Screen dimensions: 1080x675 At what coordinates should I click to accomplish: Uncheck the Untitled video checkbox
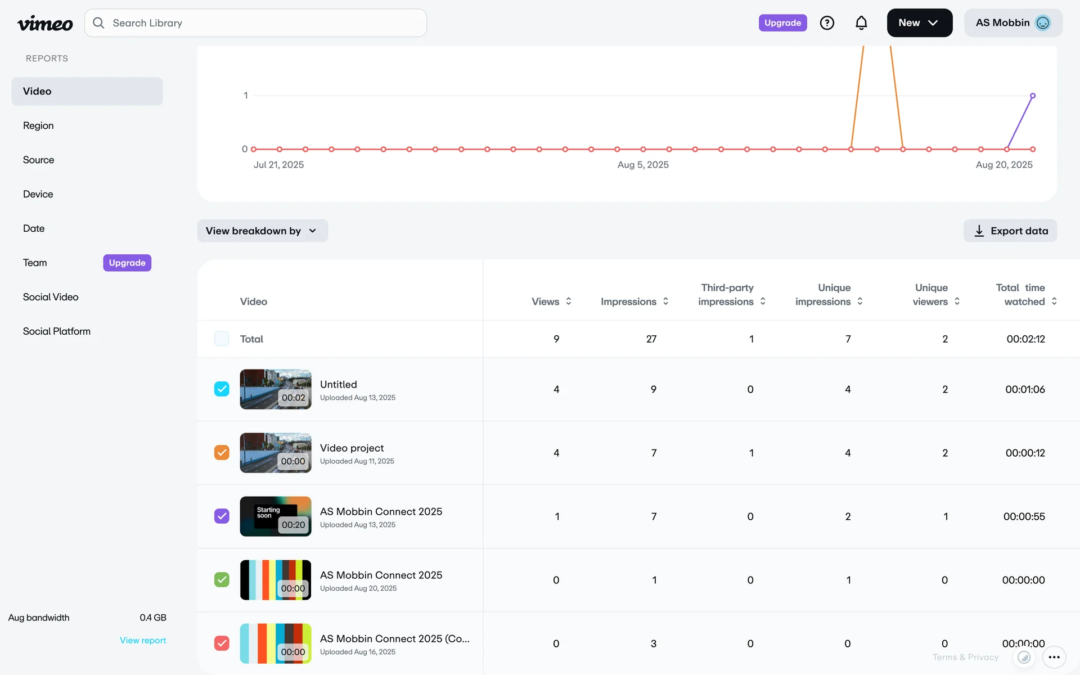point(222,389)
